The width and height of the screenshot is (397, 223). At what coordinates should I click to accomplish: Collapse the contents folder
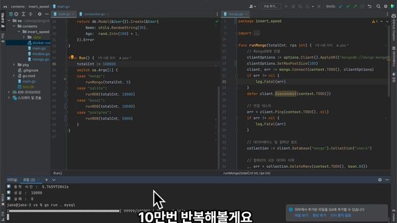pyautogui.click(x=14, y=26)
